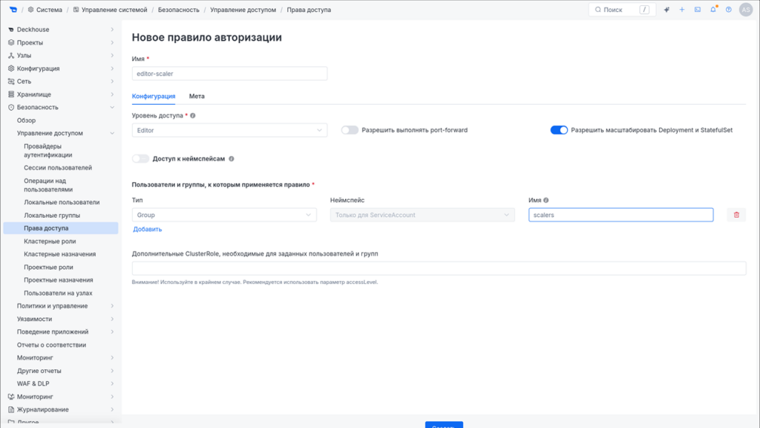Enable Разрешить выполнять port-forward toggle
The height and width of the screenshot is (428, 760).
point(350,130)
